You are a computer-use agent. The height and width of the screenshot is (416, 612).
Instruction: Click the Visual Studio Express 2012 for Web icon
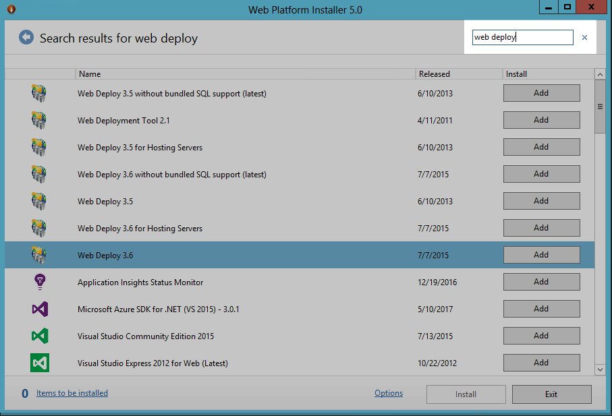point(40,363)
